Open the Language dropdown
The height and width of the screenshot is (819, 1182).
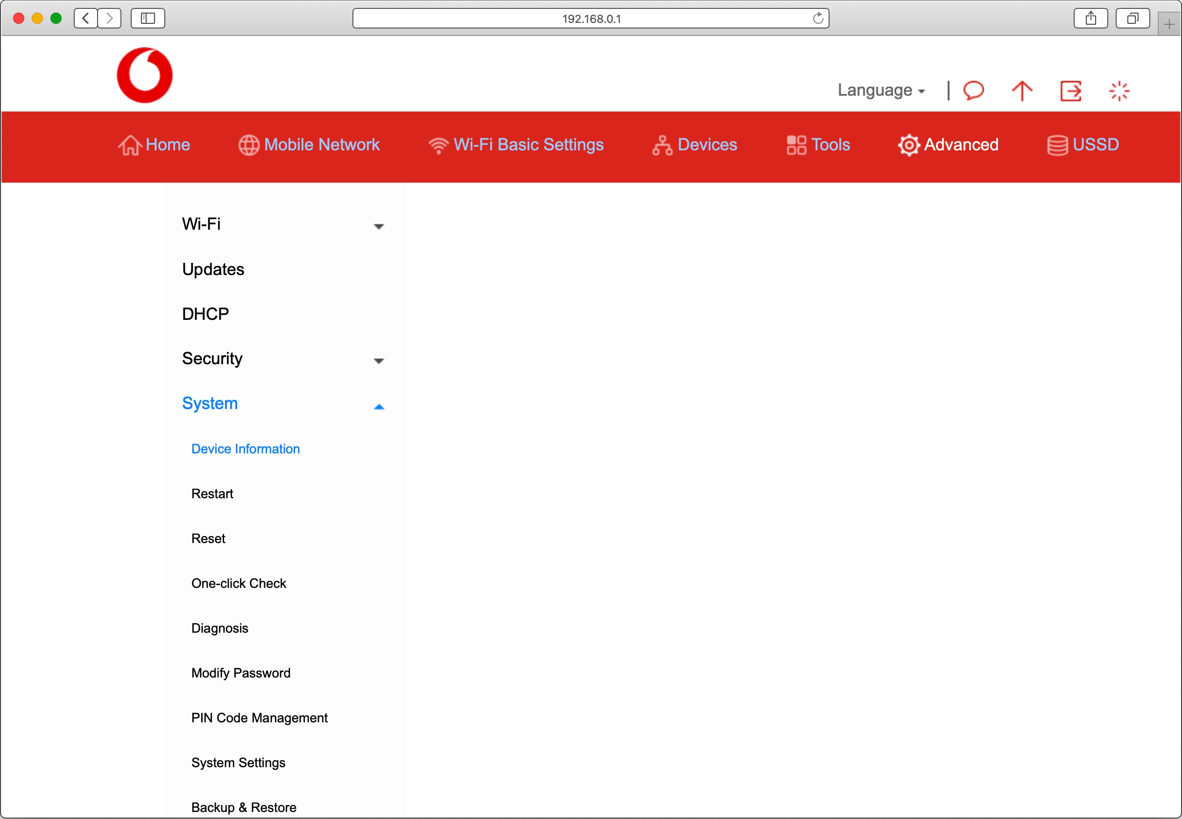point(881,90)
